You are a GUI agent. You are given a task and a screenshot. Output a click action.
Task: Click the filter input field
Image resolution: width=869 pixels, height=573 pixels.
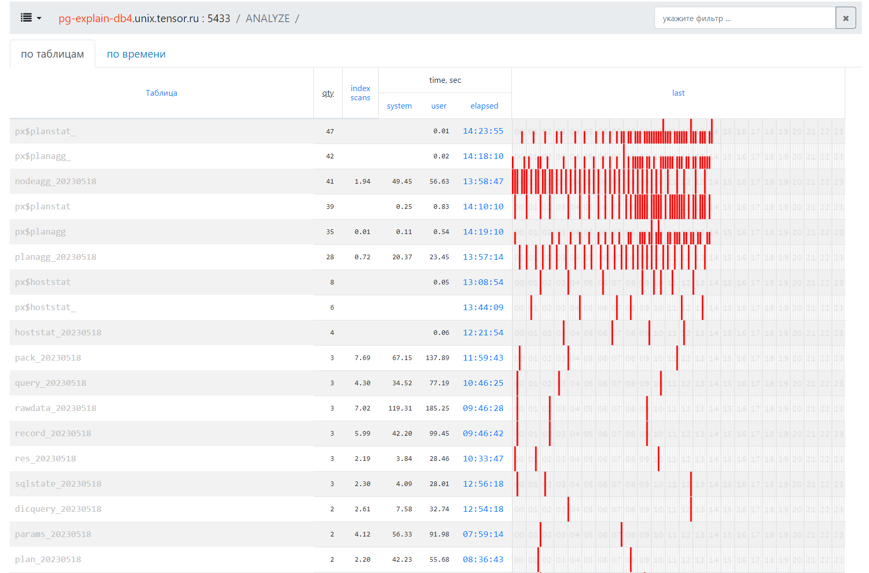744,18
